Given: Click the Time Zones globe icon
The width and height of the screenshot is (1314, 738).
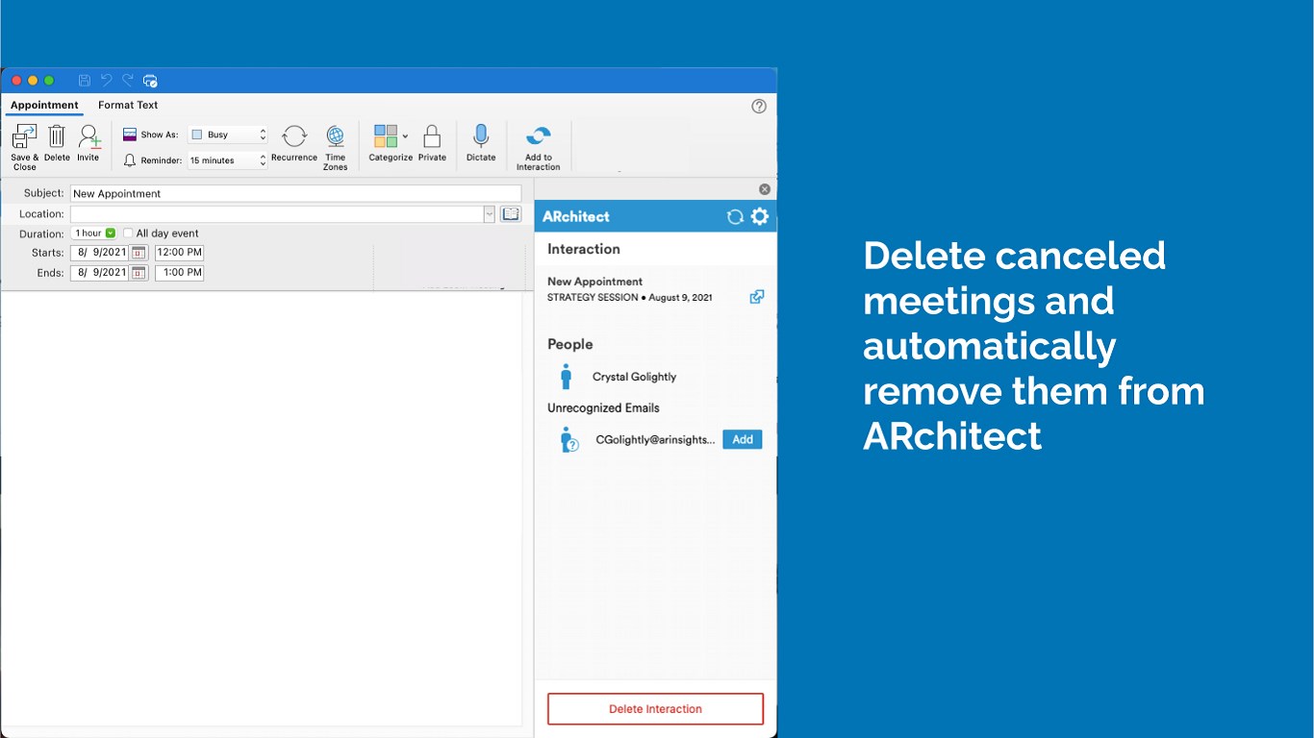Looking at the screenshot, I should point(335,136).
